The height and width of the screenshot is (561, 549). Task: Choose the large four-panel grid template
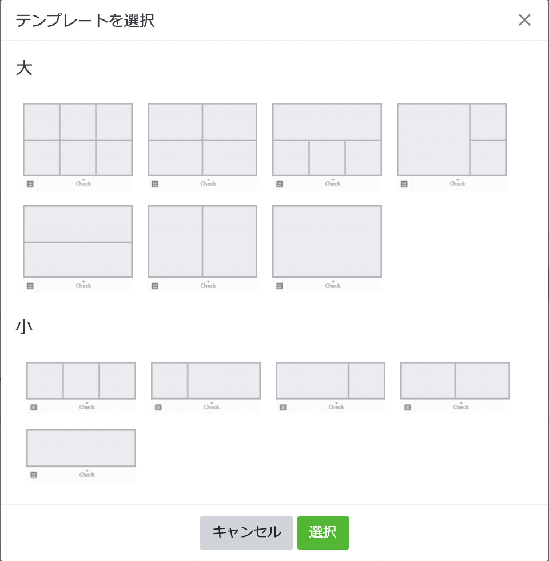(202, 140)
